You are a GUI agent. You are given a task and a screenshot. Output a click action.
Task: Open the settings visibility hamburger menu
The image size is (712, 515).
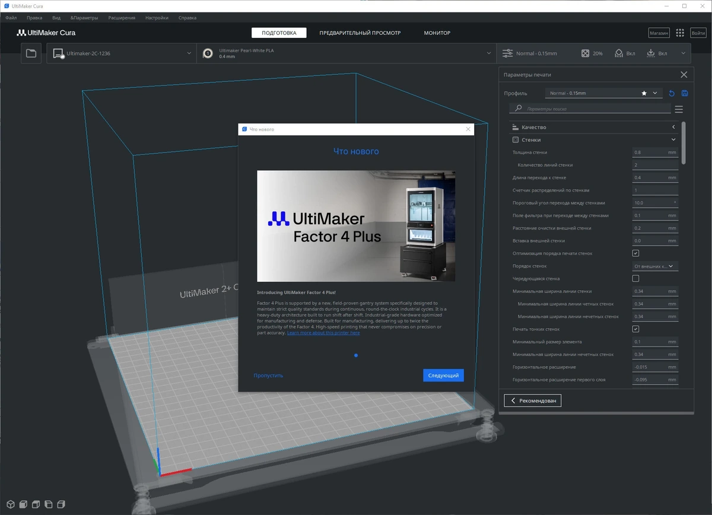point(679,109)
